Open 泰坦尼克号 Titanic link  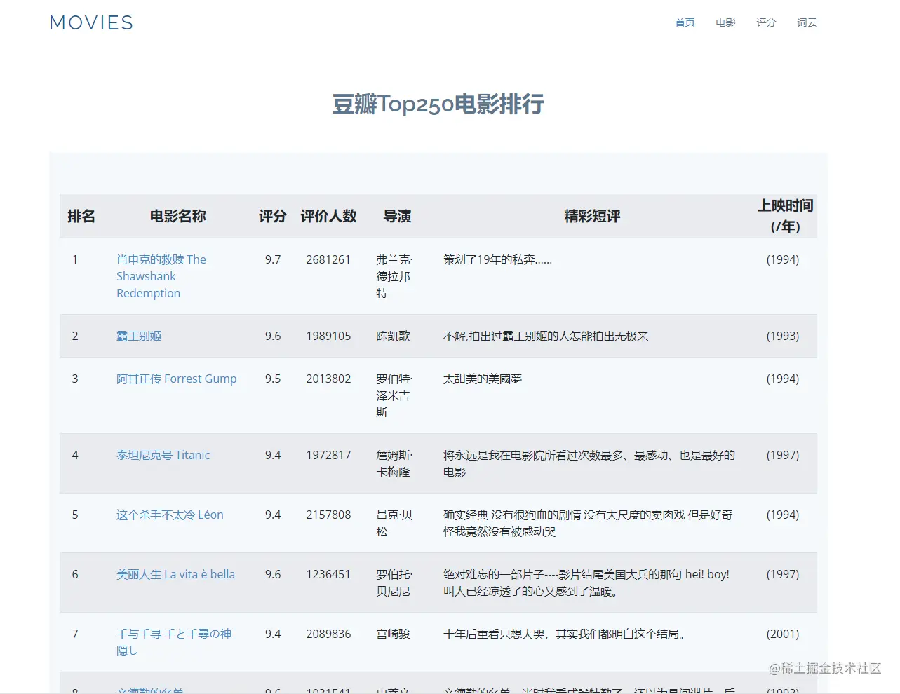[x=163, y=455]
